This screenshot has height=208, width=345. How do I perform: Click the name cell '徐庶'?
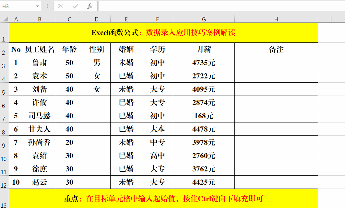click(40, 169)
